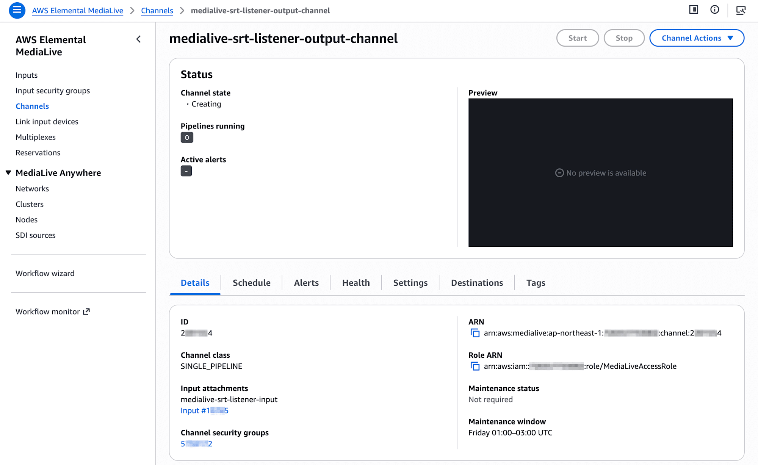Launch the Workflow wizard
758x465 pixels.
(x=45, y=274)
